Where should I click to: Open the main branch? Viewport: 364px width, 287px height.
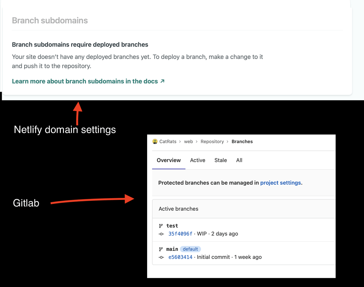pyautogui.click(x=172, y=249)
